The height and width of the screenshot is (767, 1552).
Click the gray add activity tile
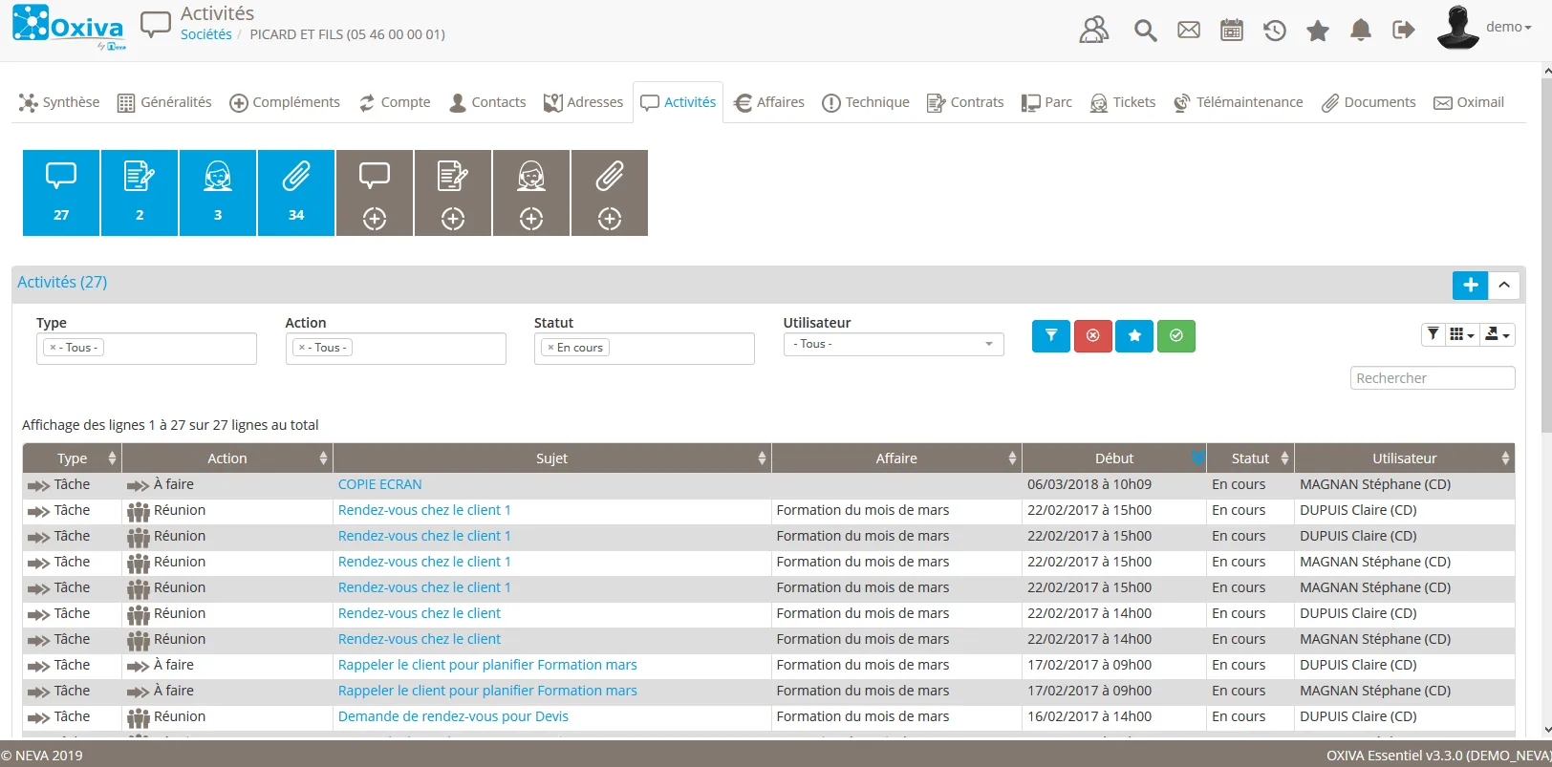375,193
